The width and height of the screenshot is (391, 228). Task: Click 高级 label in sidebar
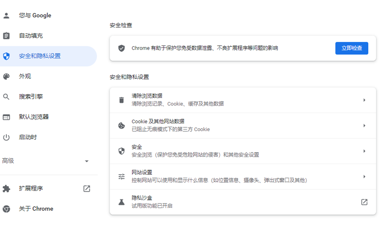coord(8,161)
